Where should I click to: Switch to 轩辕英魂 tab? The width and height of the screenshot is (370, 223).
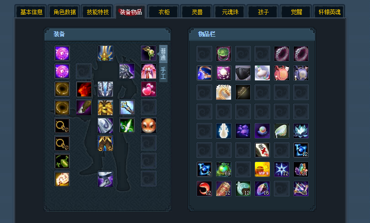click(330, 12)
